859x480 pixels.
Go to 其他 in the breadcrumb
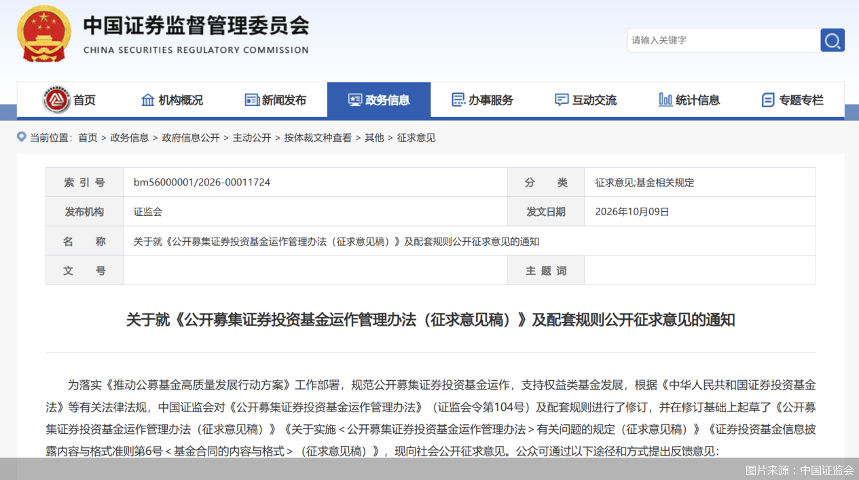pyautogui.click(x=374, y=138)
